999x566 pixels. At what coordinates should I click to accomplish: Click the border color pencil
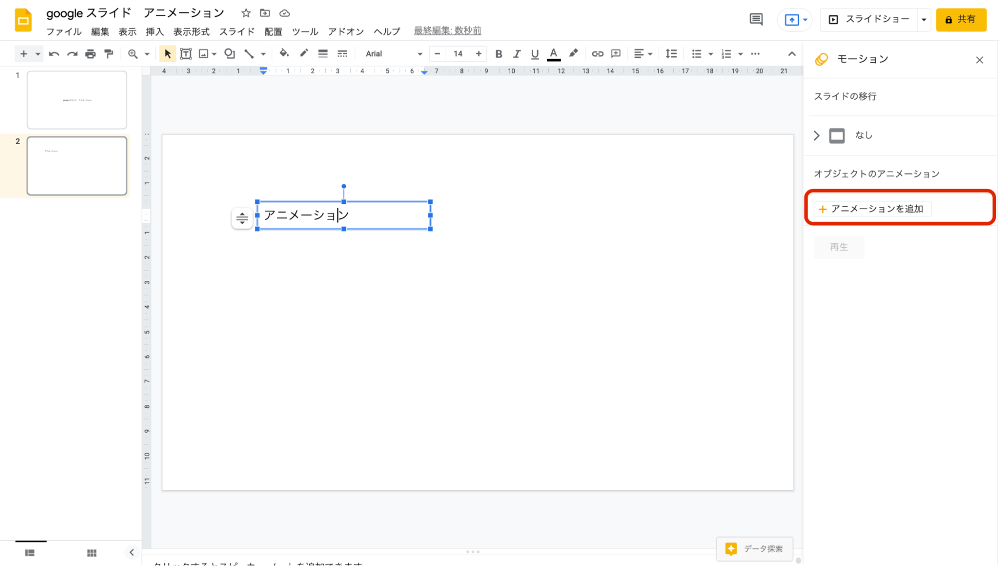click(x=304, y=53)
